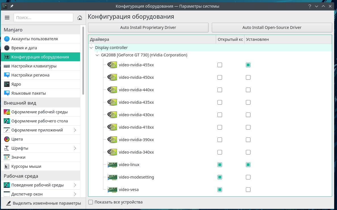Open Языковые пакеты page

click(x=41, y=93)
